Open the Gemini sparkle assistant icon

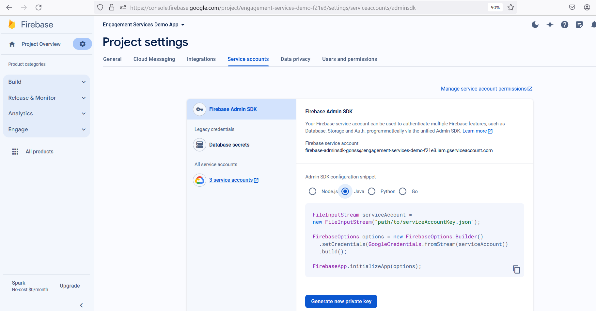[x=550, y=25]
